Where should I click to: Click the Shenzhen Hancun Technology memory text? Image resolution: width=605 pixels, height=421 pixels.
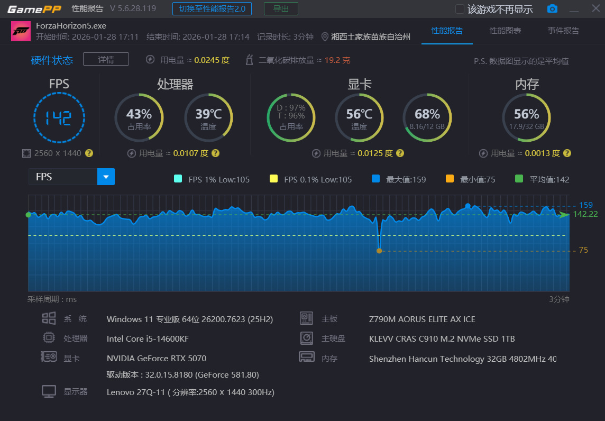coord(463,359)
